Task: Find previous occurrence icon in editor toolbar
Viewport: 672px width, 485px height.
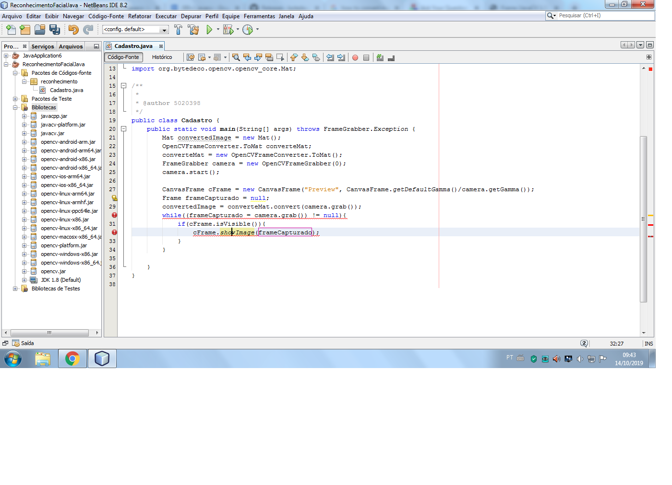Action: pyautogui.click(x=247, y=58)
